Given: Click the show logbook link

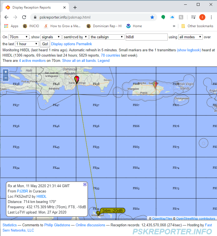Looking at the screenshot, I should coord(189,50).
